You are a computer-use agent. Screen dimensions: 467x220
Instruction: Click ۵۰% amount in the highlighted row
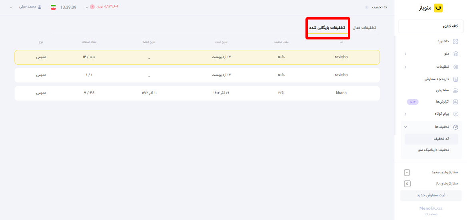click(x=281, y=57)
